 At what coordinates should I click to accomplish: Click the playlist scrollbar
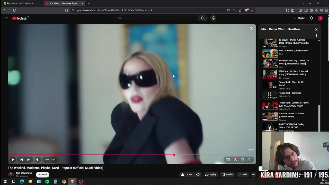tap(319, 118)
